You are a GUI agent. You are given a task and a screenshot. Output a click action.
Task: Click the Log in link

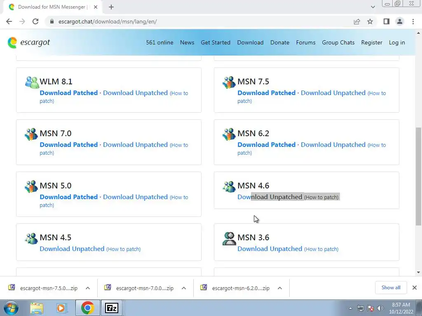coord(397,42)
